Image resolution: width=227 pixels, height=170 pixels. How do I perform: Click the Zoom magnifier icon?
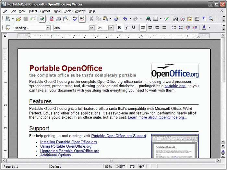pos(211,19)
